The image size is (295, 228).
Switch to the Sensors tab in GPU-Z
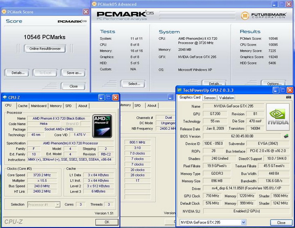[x=210, y=98]
